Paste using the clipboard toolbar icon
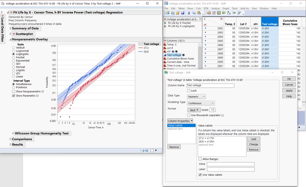306x187 pixels. (x=199, y=13)
